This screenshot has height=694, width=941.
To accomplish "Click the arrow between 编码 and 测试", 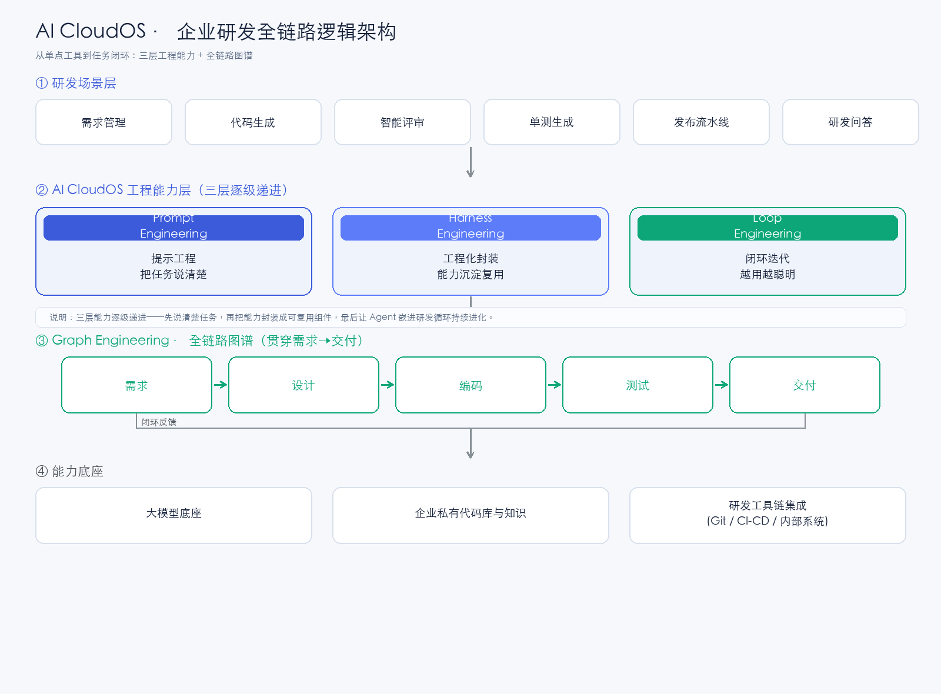I will click(555, 385).
